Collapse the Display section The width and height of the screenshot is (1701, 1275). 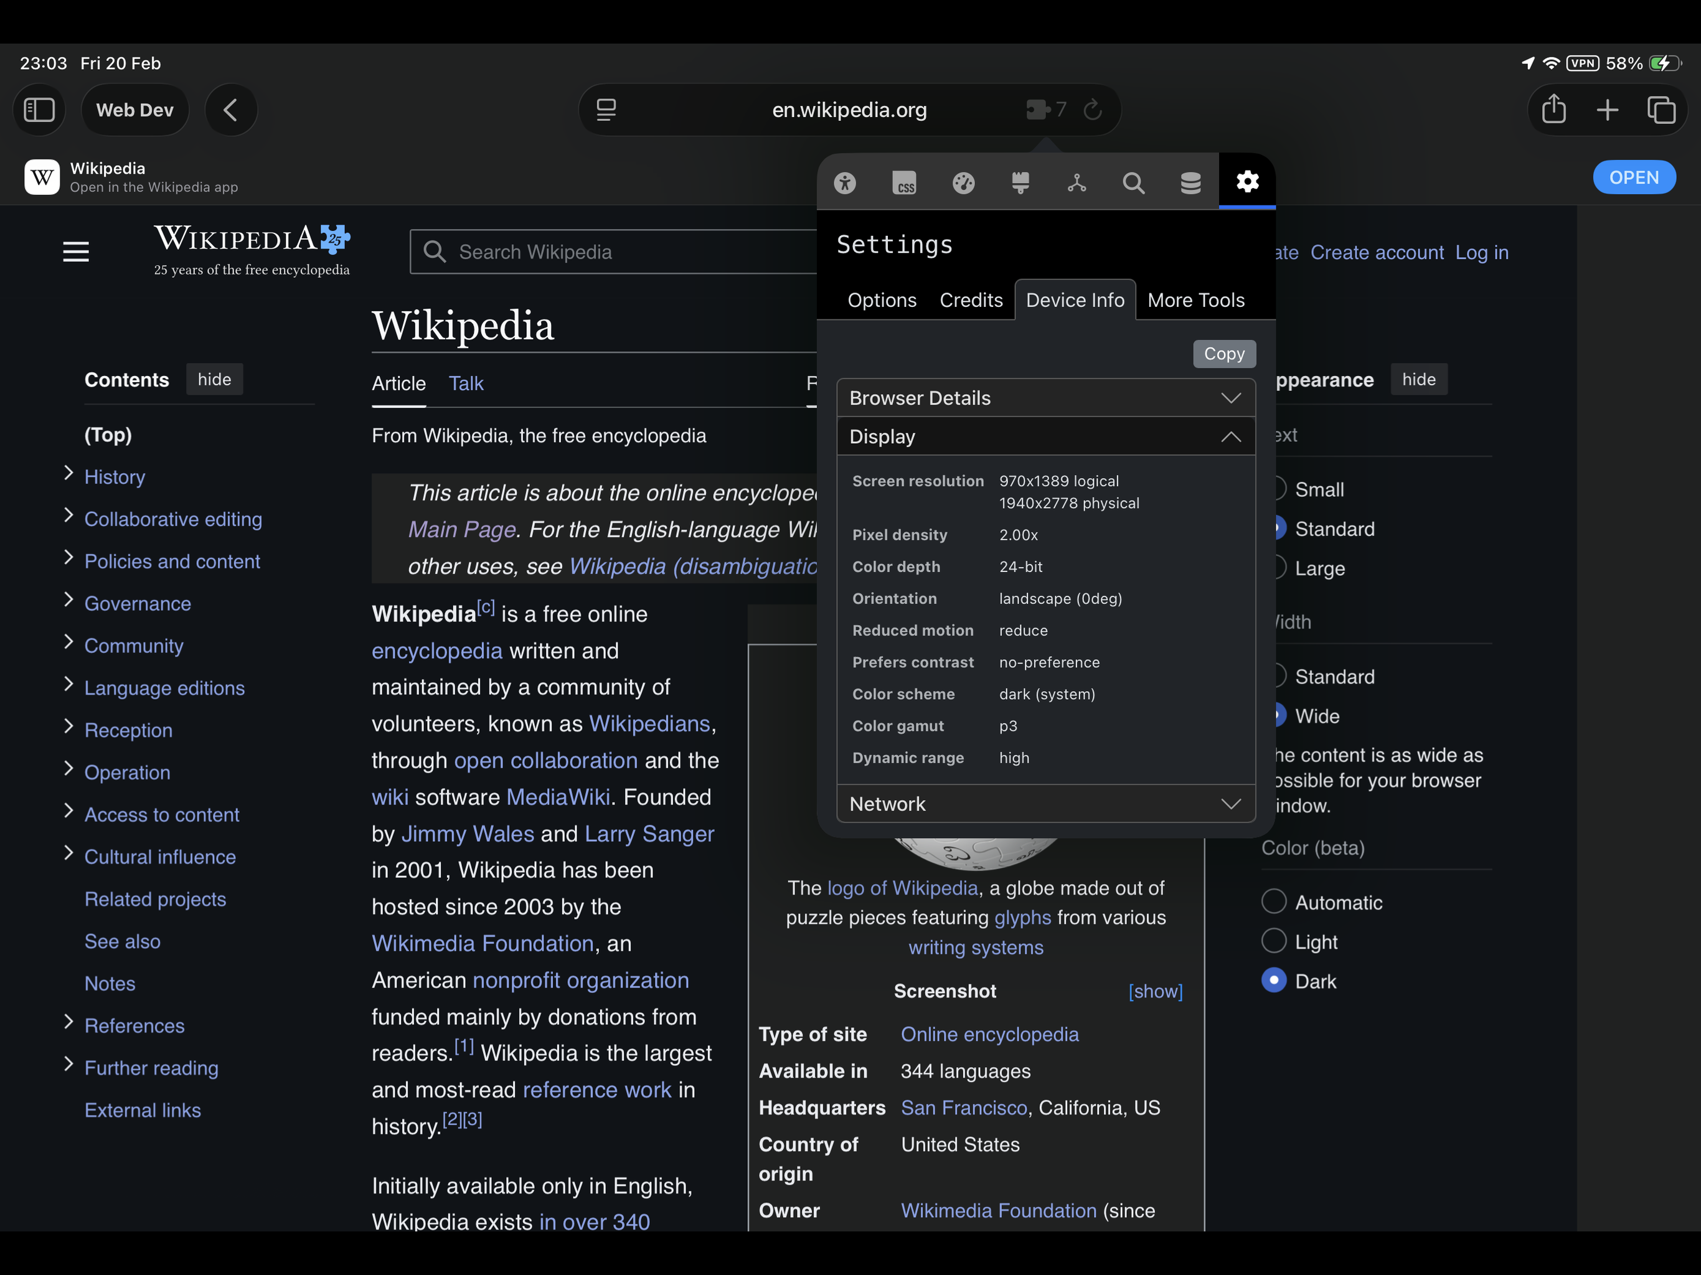tap(1046, 436)
